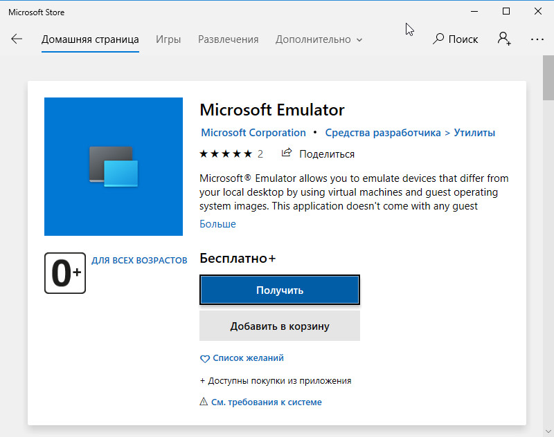Open См. требования к системе link
This screenshot has height=437, width=554.
(x=267, y=402)
